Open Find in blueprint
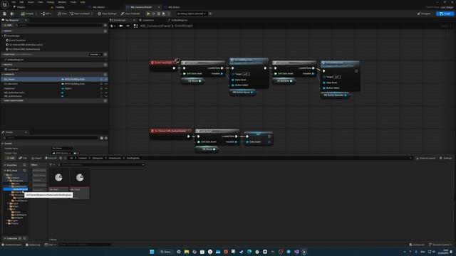The height and width of the screenshot is (256, 456). click(62, 14)
